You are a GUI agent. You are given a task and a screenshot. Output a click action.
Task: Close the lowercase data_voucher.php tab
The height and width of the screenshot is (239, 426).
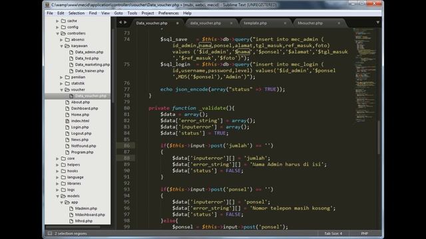(231, 23)
